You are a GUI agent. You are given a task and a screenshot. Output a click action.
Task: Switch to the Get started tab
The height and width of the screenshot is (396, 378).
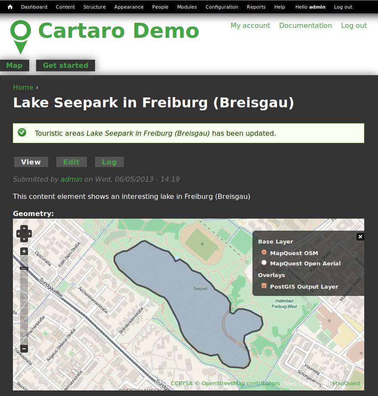point(65,65)
